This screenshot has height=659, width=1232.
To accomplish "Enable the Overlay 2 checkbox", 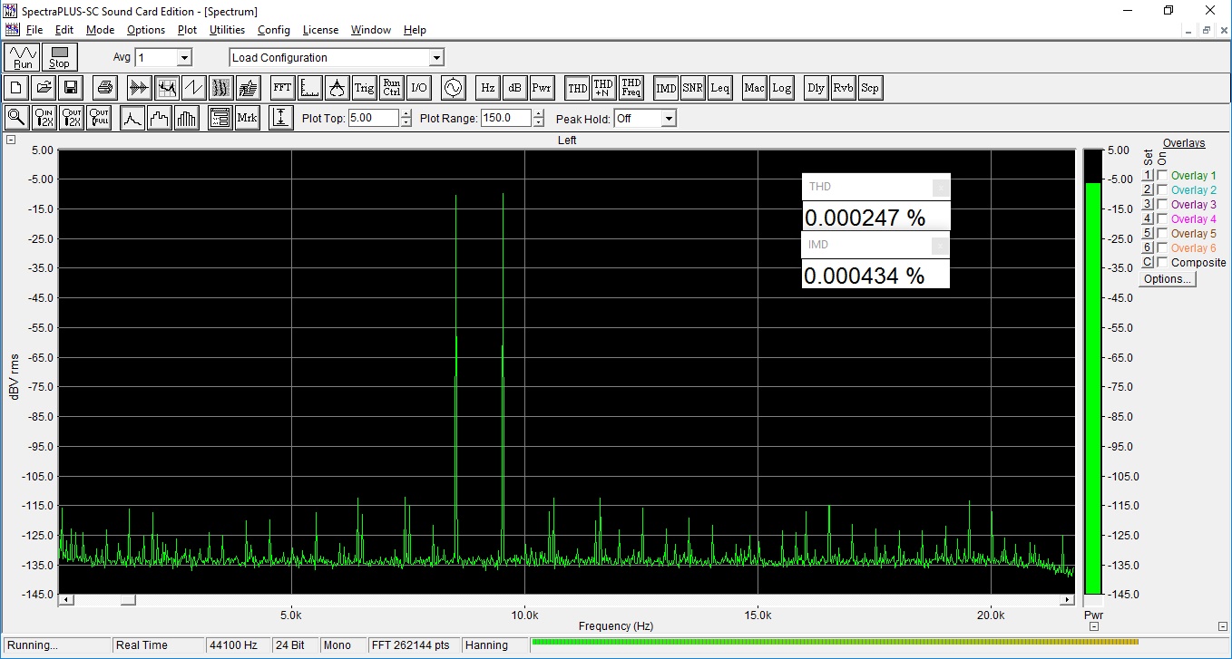I will [1162, 190].
